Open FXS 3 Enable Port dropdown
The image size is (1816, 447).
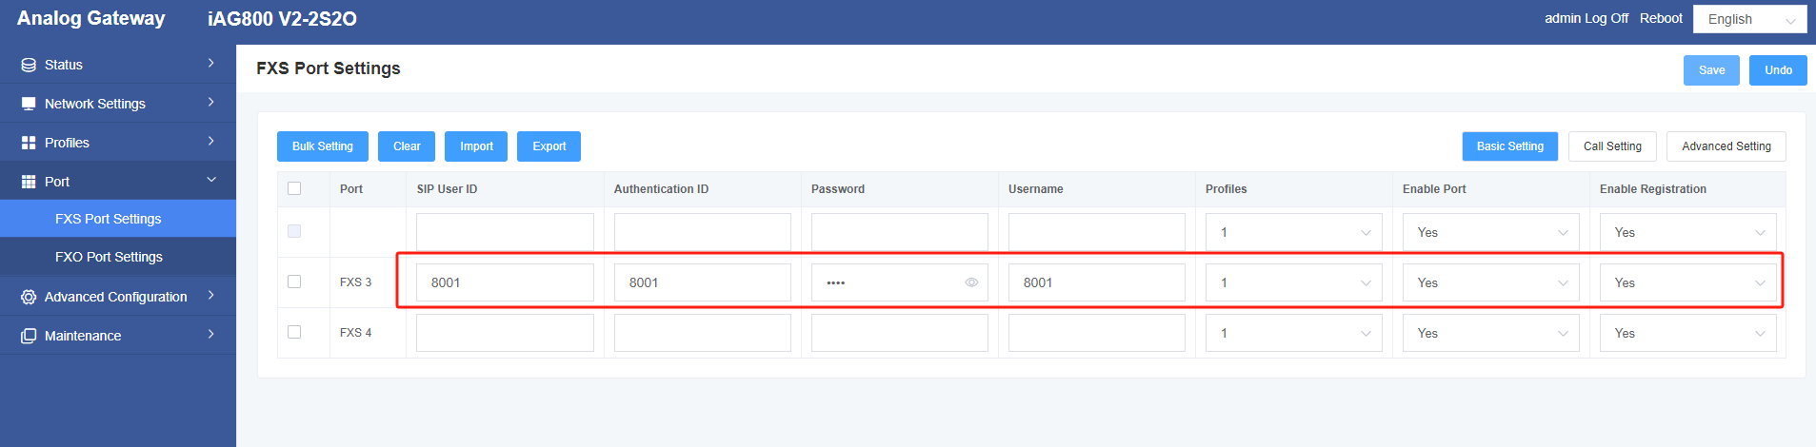(1490, 282)
